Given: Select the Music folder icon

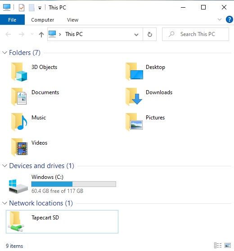Looking at the screenshot, I should (19, 122).
